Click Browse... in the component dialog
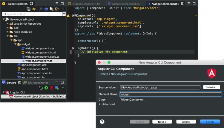Screen dimensions: 224x128 (x=211, y=87)
